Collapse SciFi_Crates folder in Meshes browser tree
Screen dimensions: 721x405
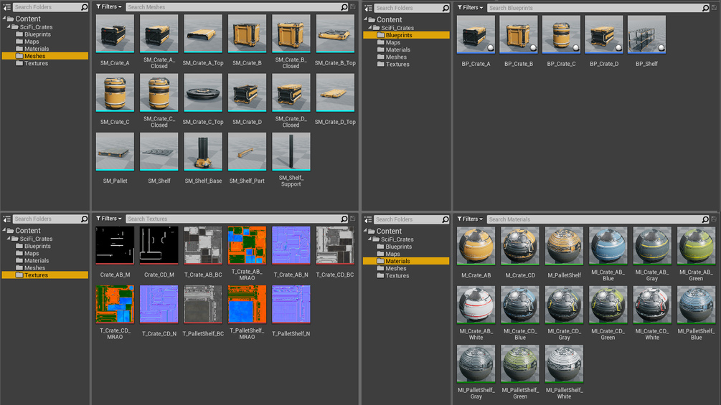tap(9, 27)
